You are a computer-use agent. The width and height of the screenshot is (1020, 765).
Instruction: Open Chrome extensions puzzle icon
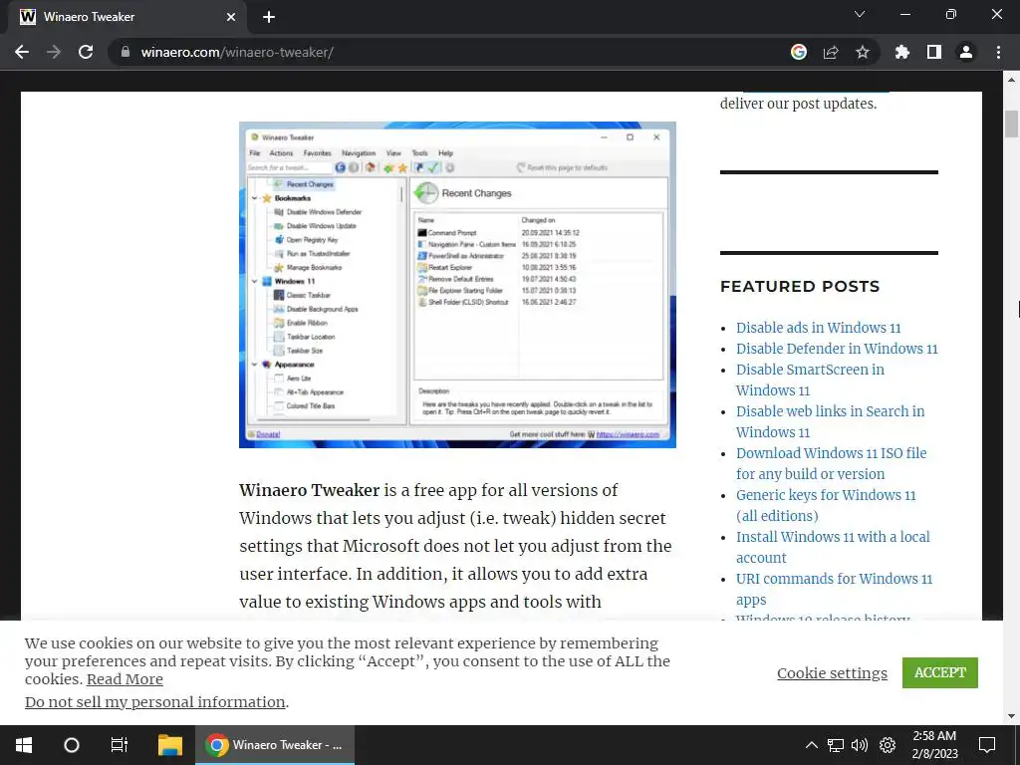902,52
